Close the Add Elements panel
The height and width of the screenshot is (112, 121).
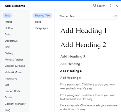(117, 6)
